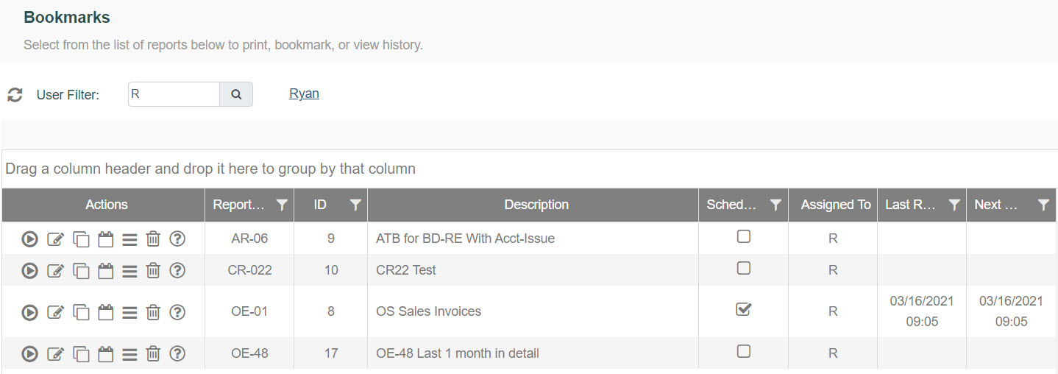Sort by the Description column header
The width and height of the screenshot is (1058, 374).
(x=536, y=205)
